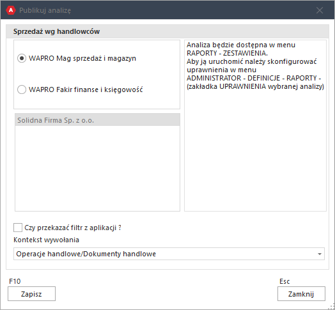335x310 pixels.
Task: Click the information text box about RAPORTY - ZESTAWIENIA
Action: click(x=255, y=126)
